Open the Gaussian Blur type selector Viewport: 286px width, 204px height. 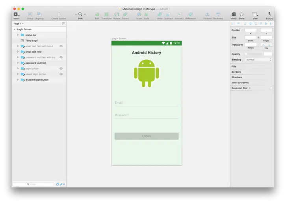tap(249, 88)
